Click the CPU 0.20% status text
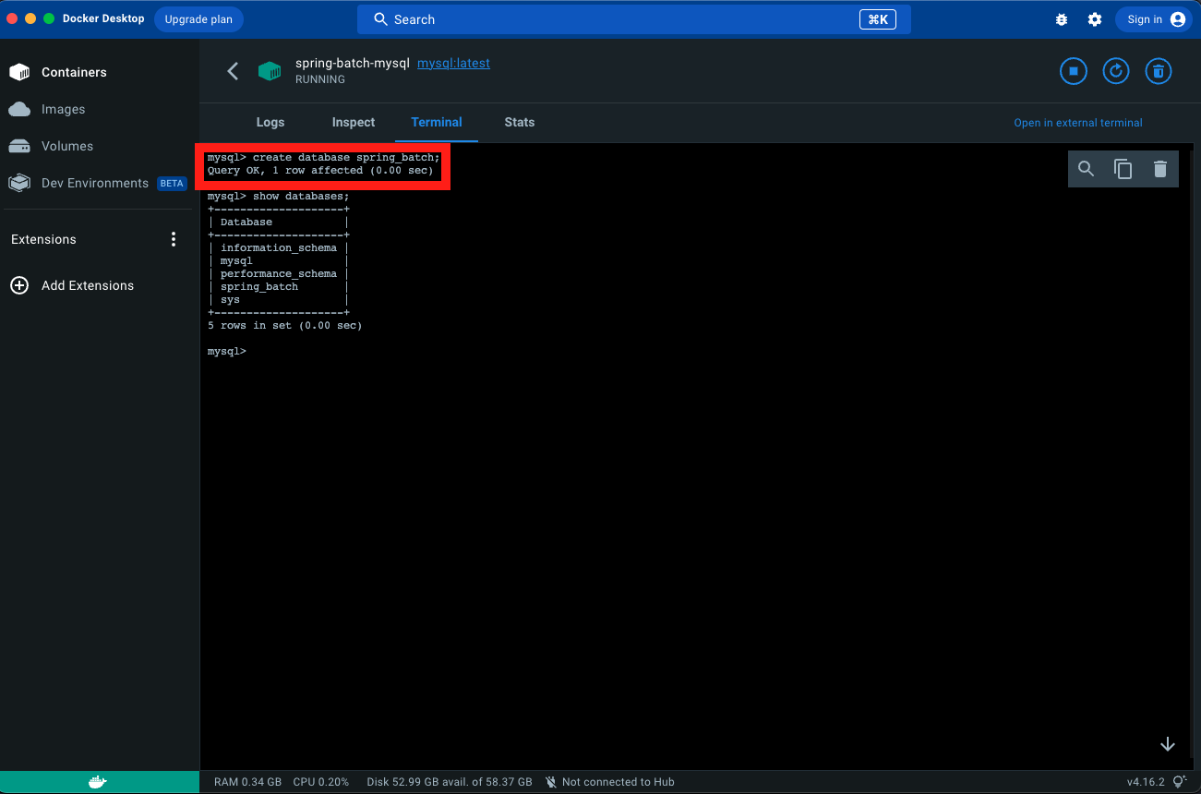Viewport: 1201px width, 794px height. pyautogui.click(x=321, y=782)
